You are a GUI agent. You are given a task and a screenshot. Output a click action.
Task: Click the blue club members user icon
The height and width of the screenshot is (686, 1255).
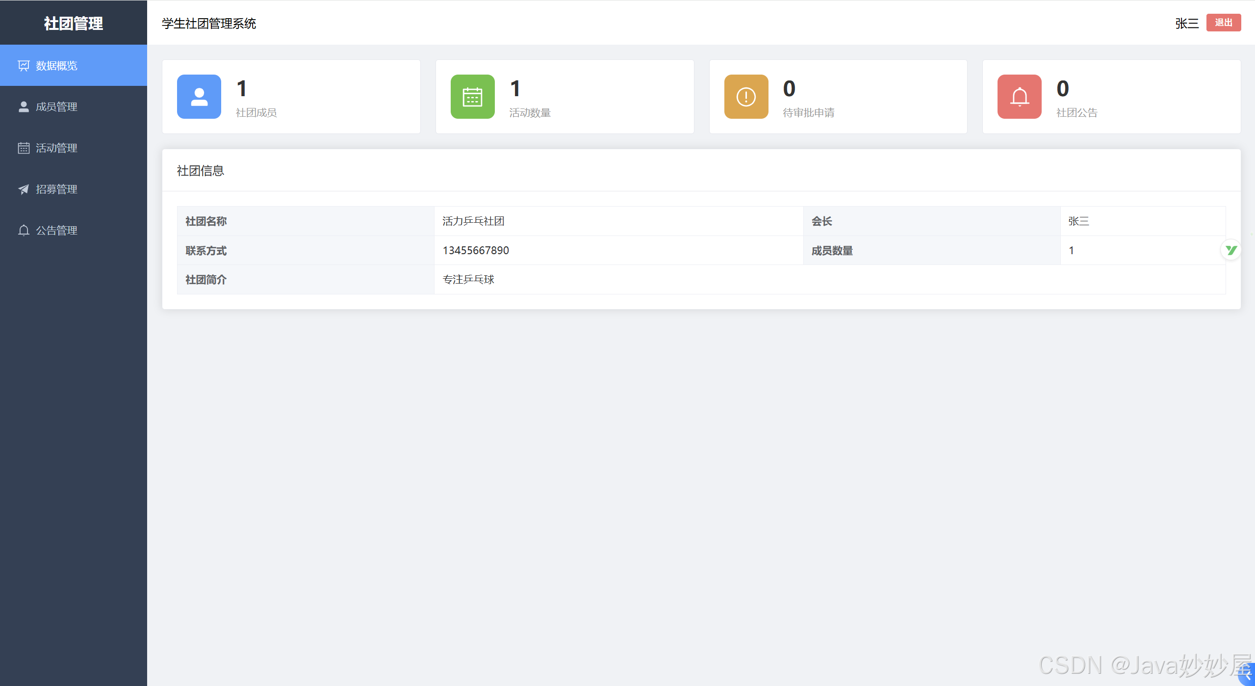[x=199, y=97]
